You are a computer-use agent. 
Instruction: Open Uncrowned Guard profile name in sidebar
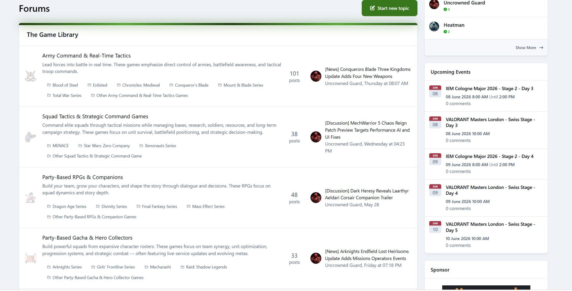[464, 3]
